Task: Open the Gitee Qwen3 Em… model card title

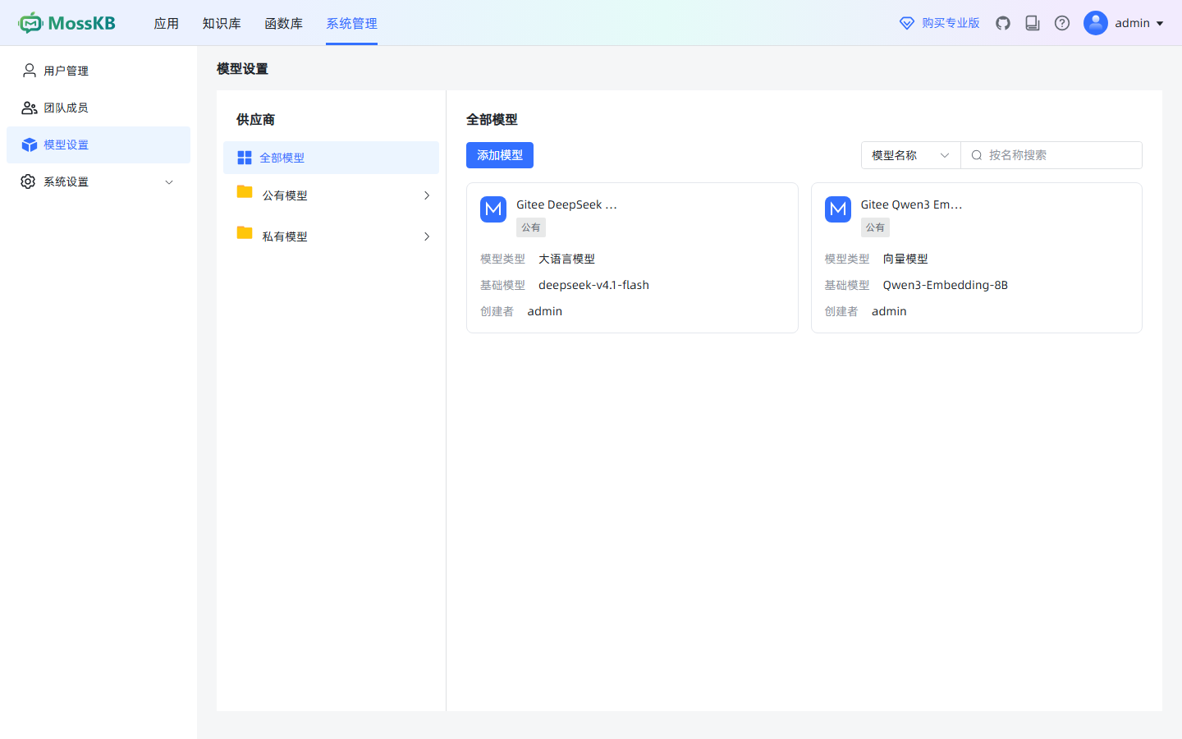Action: pyautogui.click(x=911, y=204)
